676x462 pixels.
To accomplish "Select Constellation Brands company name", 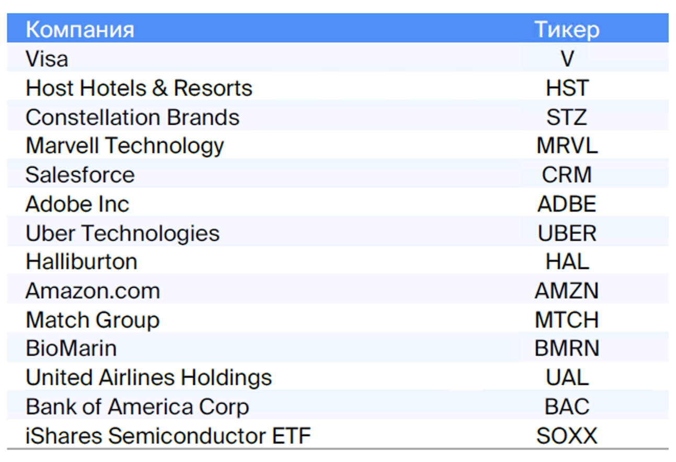I will click(x=132, y=117).
